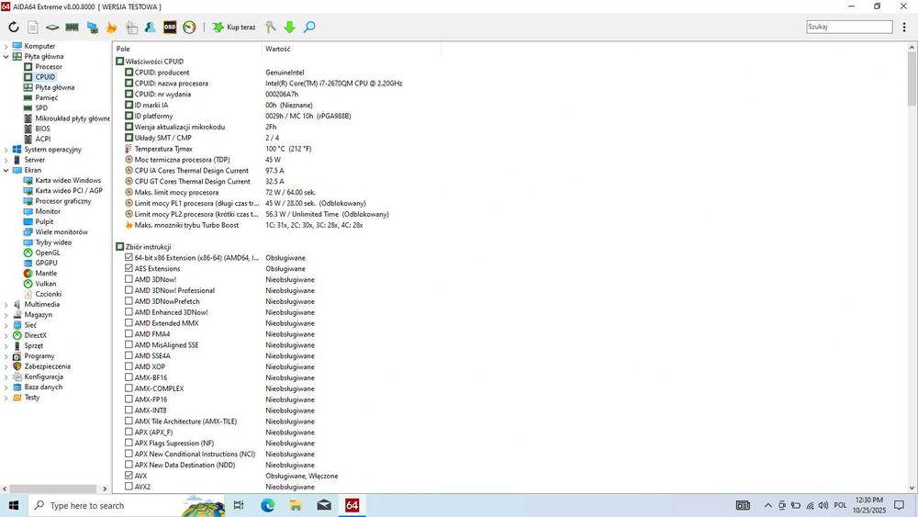Toggle the APX (APX_F) checkbox
918x517 pixels.
129,433
